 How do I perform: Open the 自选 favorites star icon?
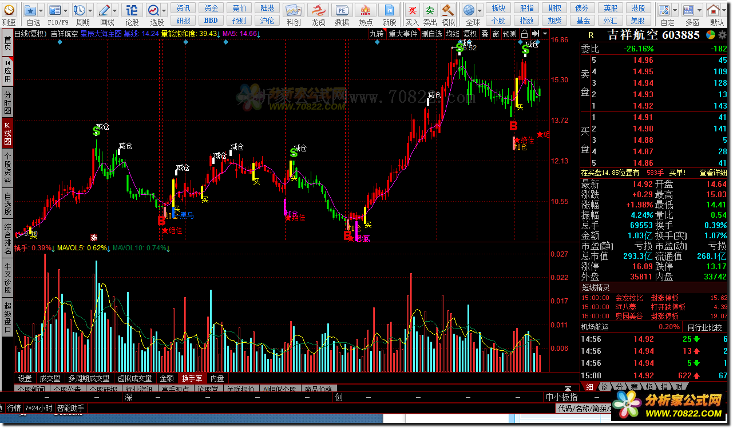coord(30,10)
